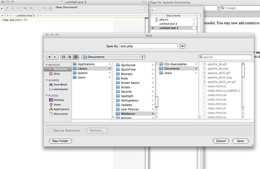The width and height of the screenshot is (260, 169).
Task: Select the Updates folder
Action: pos(135,105)
